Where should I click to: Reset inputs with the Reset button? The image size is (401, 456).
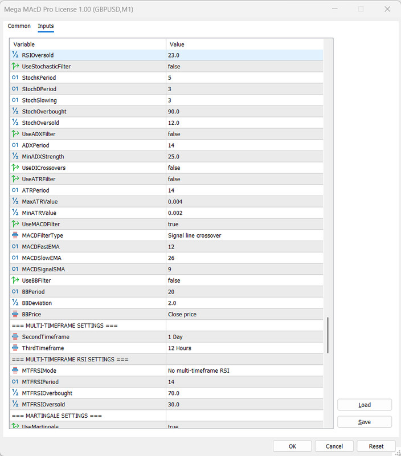[376, 446]
